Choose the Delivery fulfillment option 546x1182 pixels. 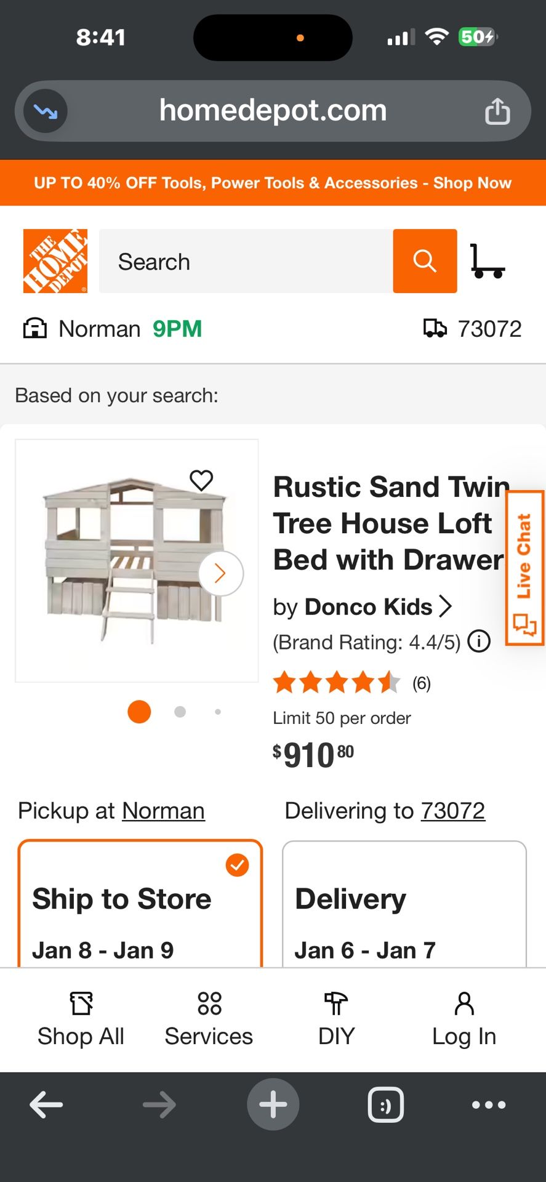tap(404, 904)
